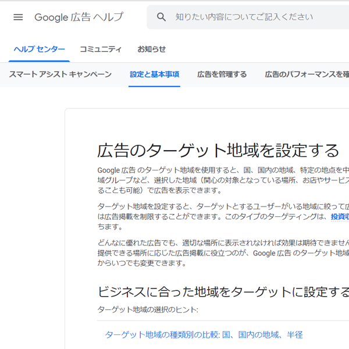The width and height of the screenshot is (349, 349).
Task: Switch to the コミュニティ tab
Action: (101, 49)
